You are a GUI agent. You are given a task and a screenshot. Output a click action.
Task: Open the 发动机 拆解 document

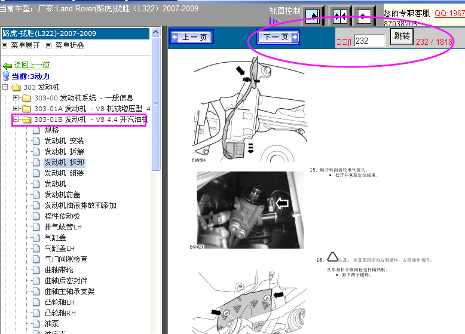[65, 152]
